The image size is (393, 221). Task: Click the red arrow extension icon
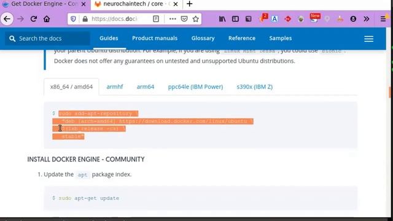(288, 19)
